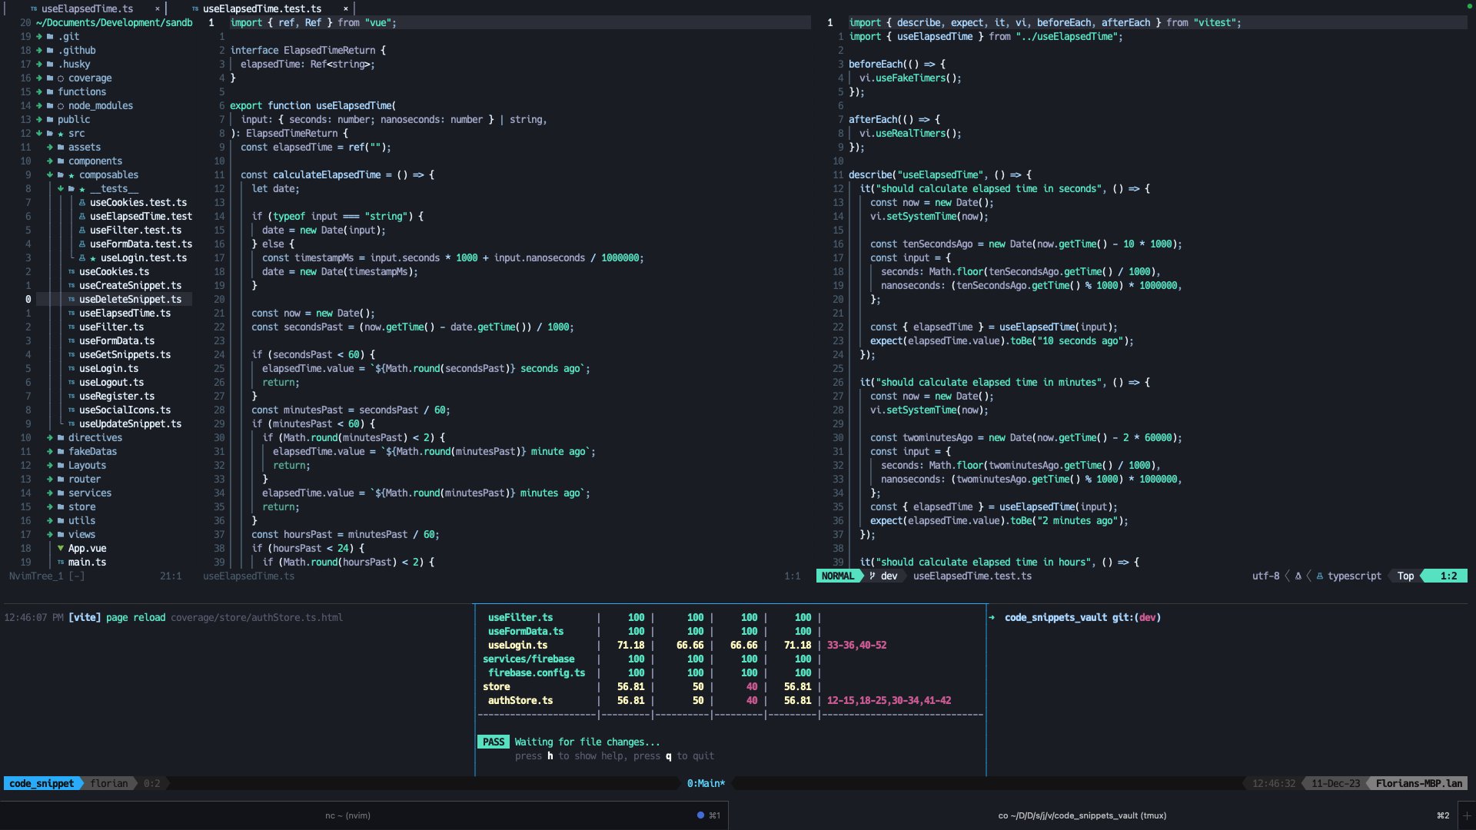
Task: Expand the services folder arrow
Action: pos(50,493)
